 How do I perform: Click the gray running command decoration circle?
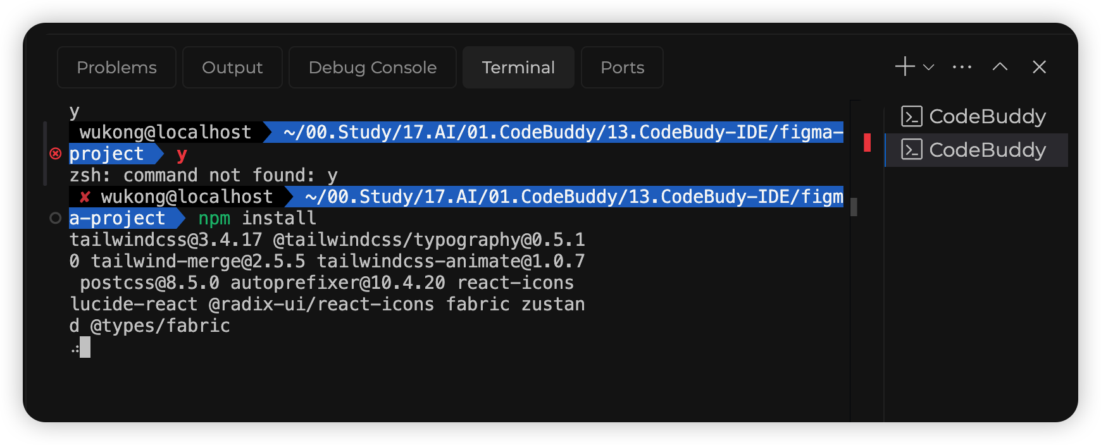click(x=56, y=218)
